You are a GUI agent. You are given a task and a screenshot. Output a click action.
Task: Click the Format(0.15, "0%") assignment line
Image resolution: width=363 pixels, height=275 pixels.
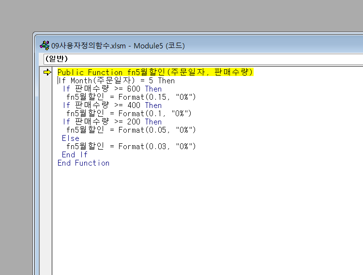[131, 97]
